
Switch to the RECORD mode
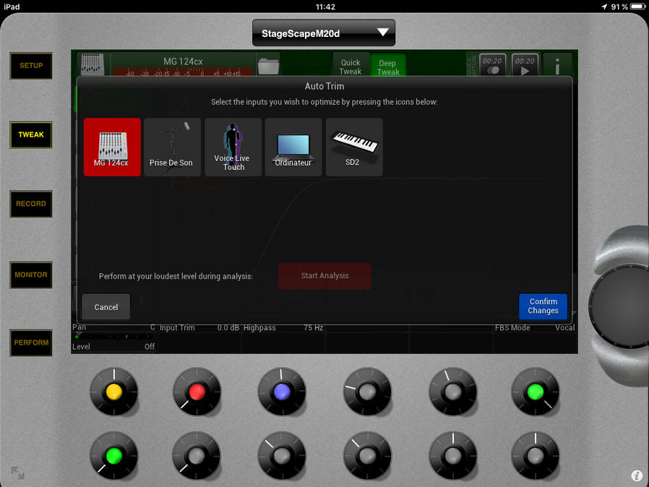click(x=31, y=204)
